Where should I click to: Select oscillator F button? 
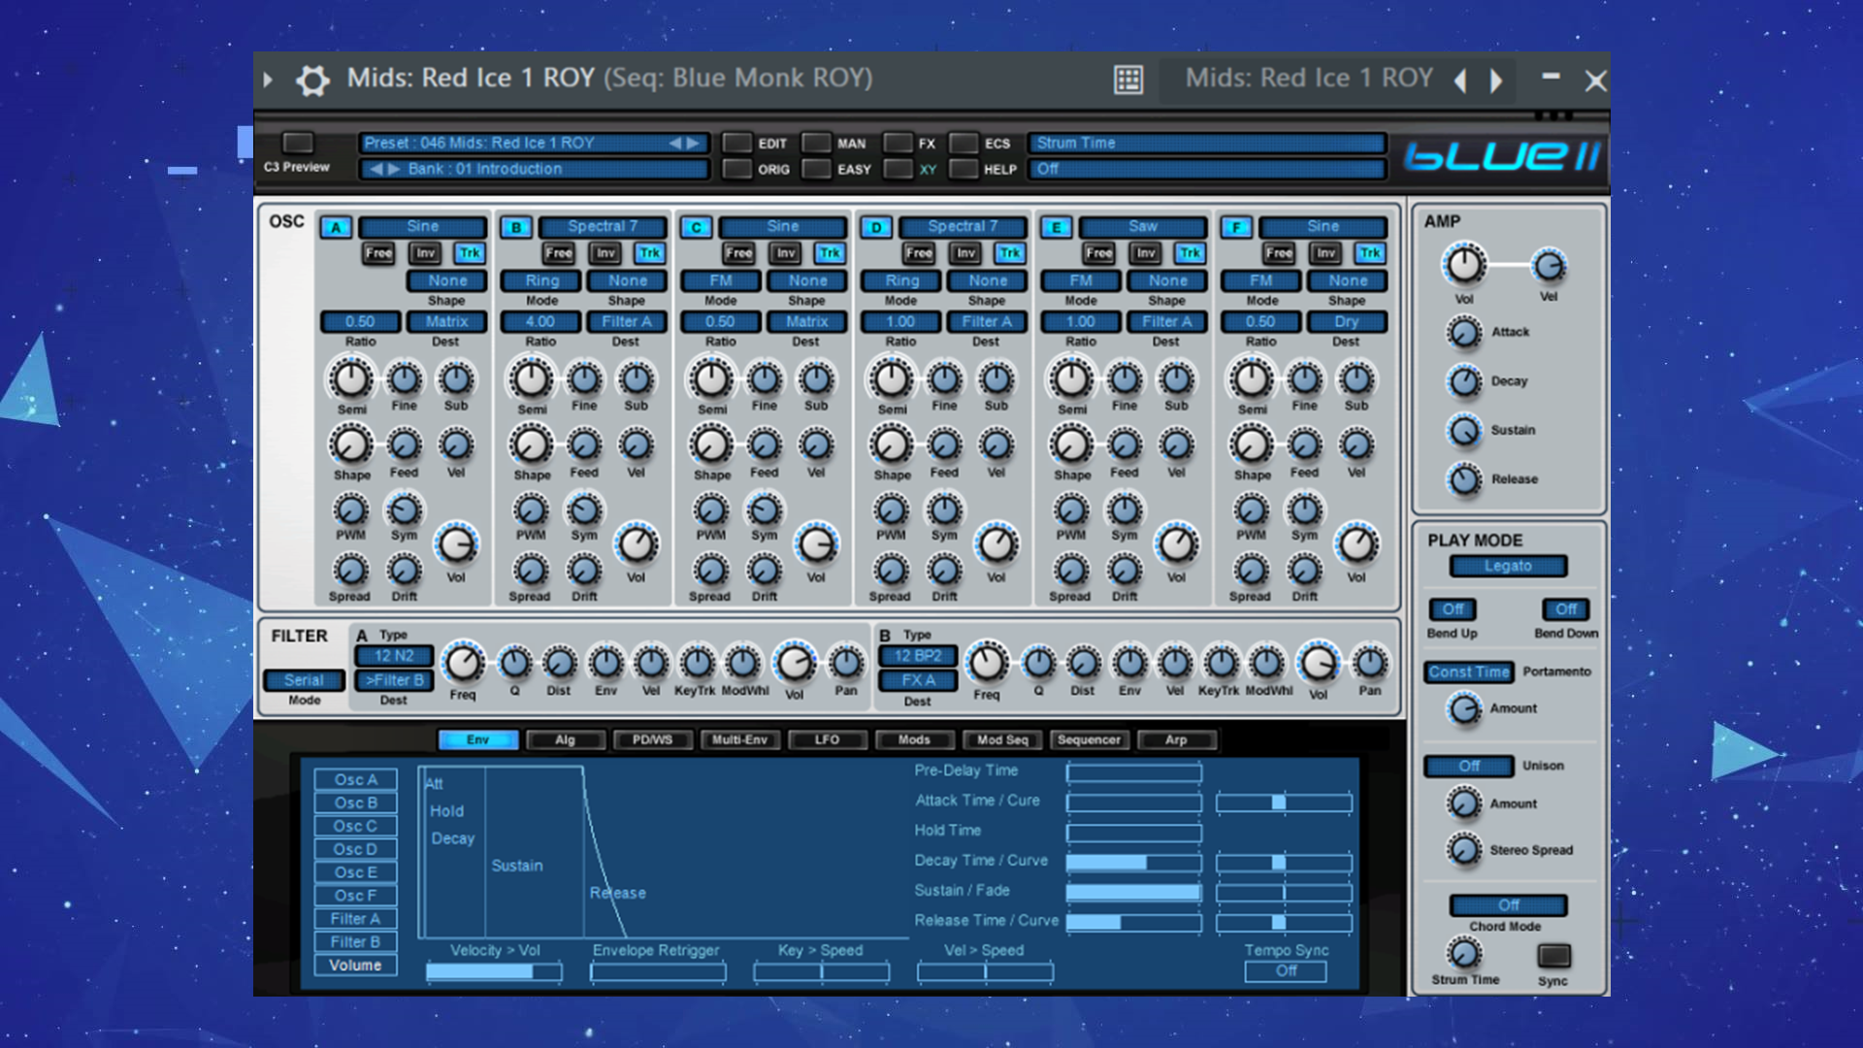click(1236, 227)
